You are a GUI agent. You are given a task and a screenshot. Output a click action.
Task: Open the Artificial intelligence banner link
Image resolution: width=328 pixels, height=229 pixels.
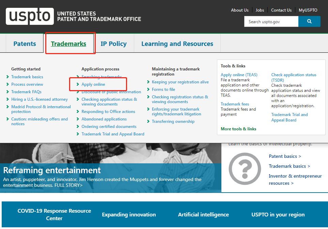click(203, 215)
